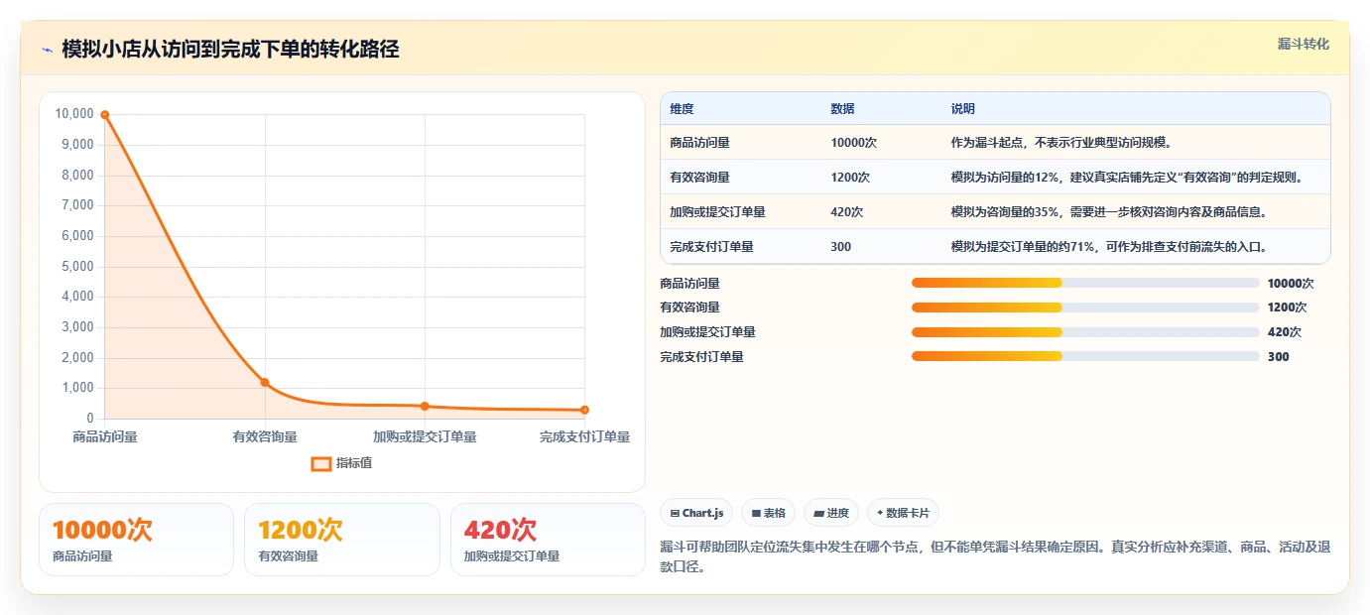Viewport: 1370px width, 615px height.
Task: Click the chart point for 商品访问量
Action: (x=105, y=115)
